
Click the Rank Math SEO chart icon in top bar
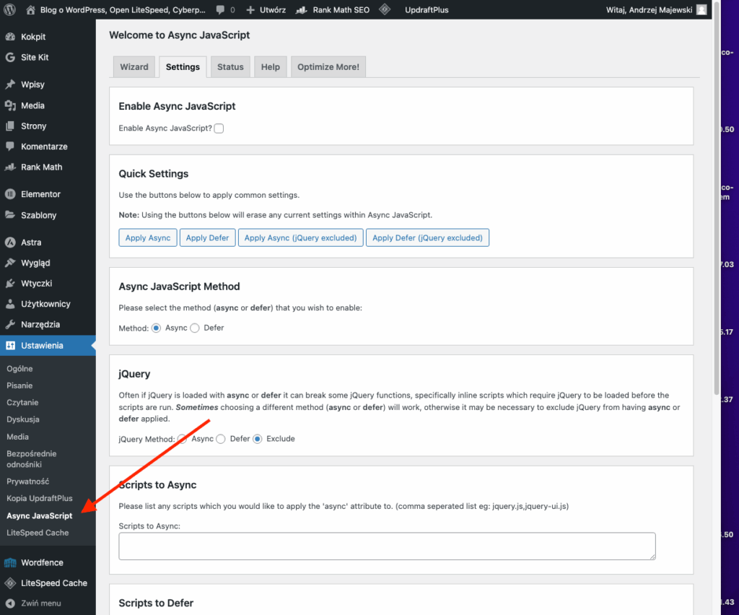301,10
